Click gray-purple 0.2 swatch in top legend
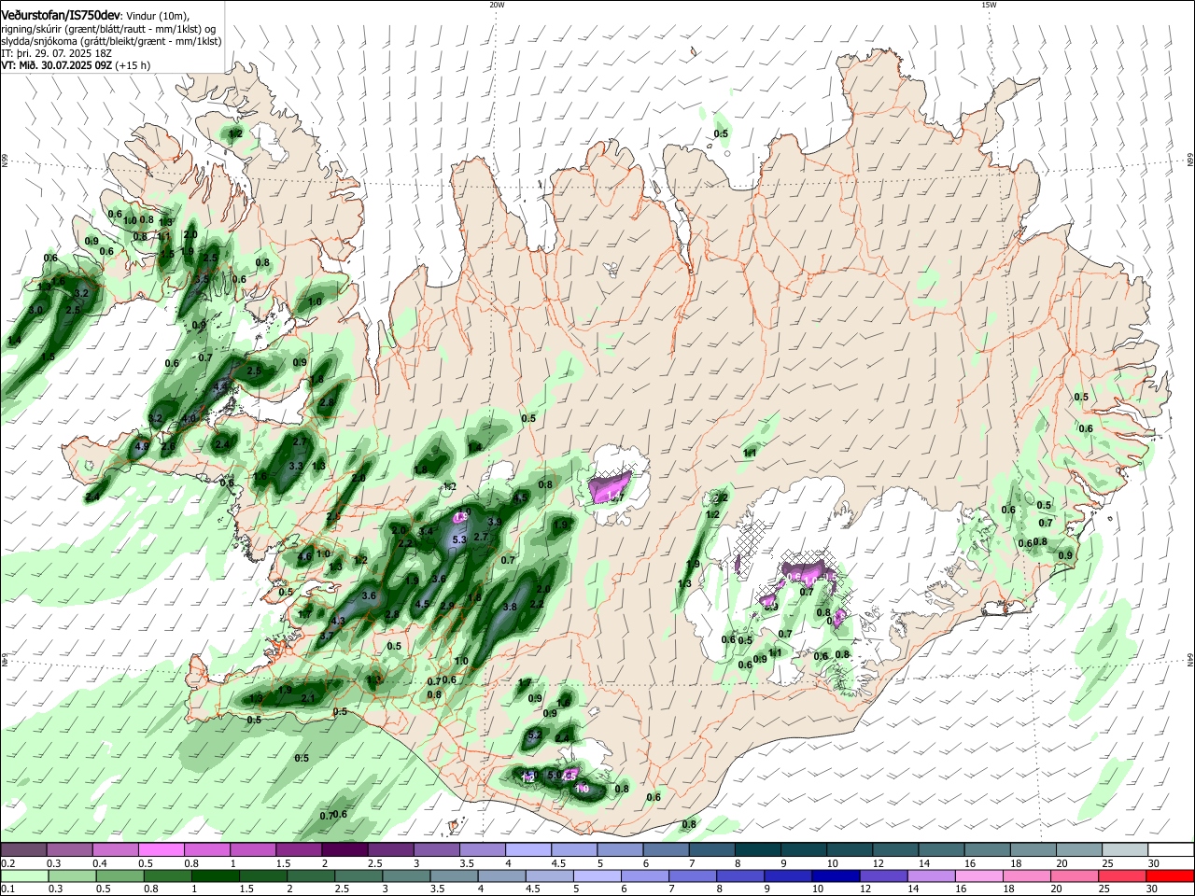The image size is (1195, 896). coord(23,849)
